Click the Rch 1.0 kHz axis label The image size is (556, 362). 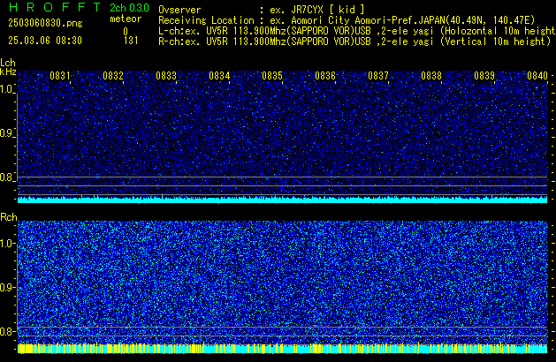(x=7, y=244)
